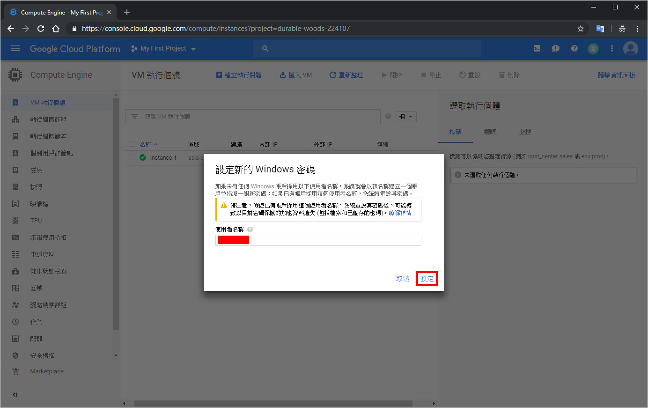Click 匯入 VM toolbar button
The height and width of the screenshot is (408, 648).
(x=296, y=75)
